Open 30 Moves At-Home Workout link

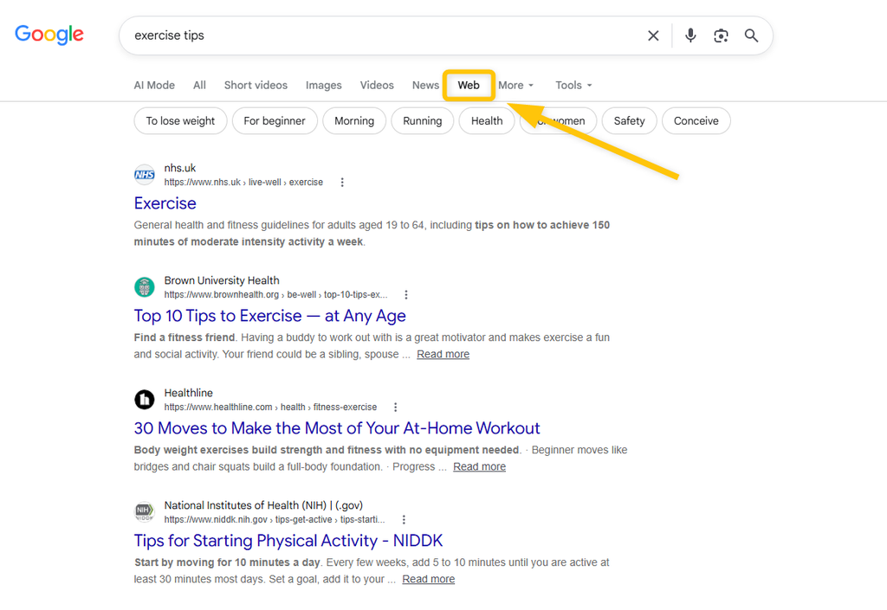[337, 428]
